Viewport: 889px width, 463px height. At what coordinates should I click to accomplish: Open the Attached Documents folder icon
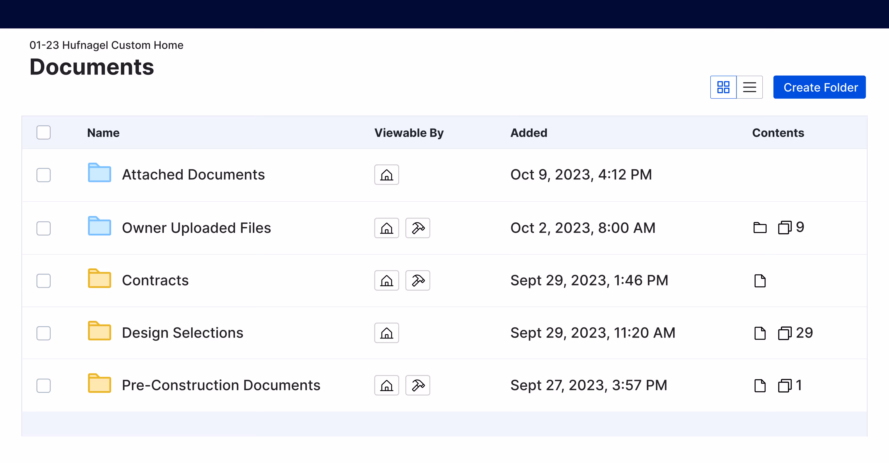99,173
